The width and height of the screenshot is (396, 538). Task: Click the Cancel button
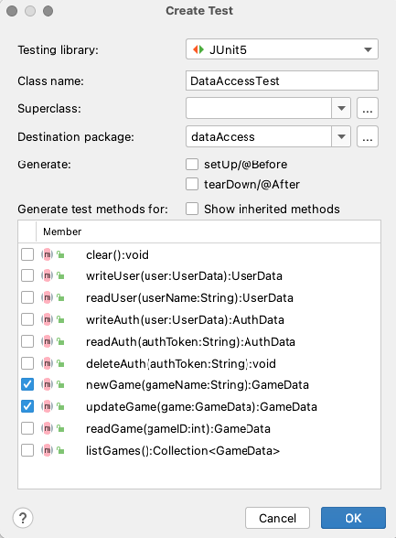277,518
